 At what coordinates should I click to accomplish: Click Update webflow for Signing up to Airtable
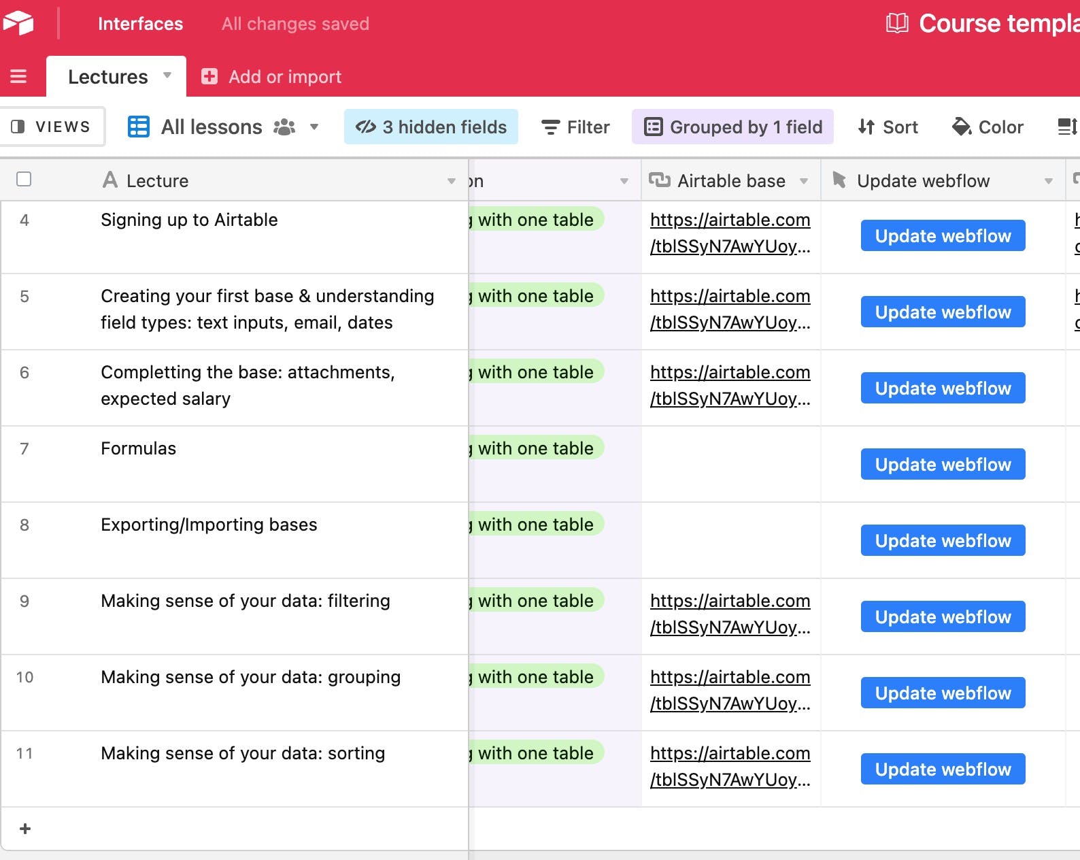[943, 235]
